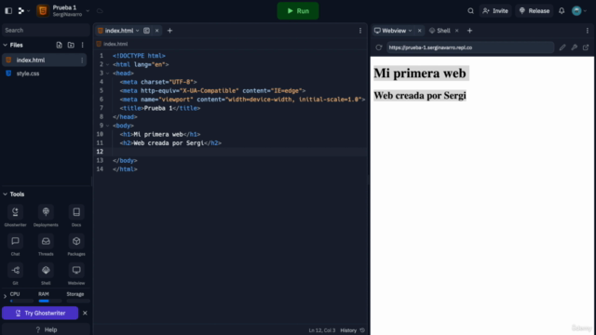This screenshot has width=596, height=335.
Task: Click the Storage usage bar
Action: point(78,301)
